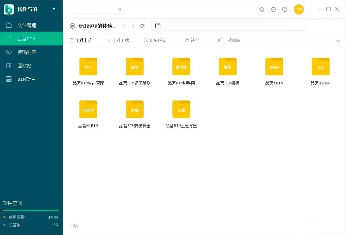Switch project using the swap icon
The width and height of the screenshot is (345, 235).
[x=72, y=26]
